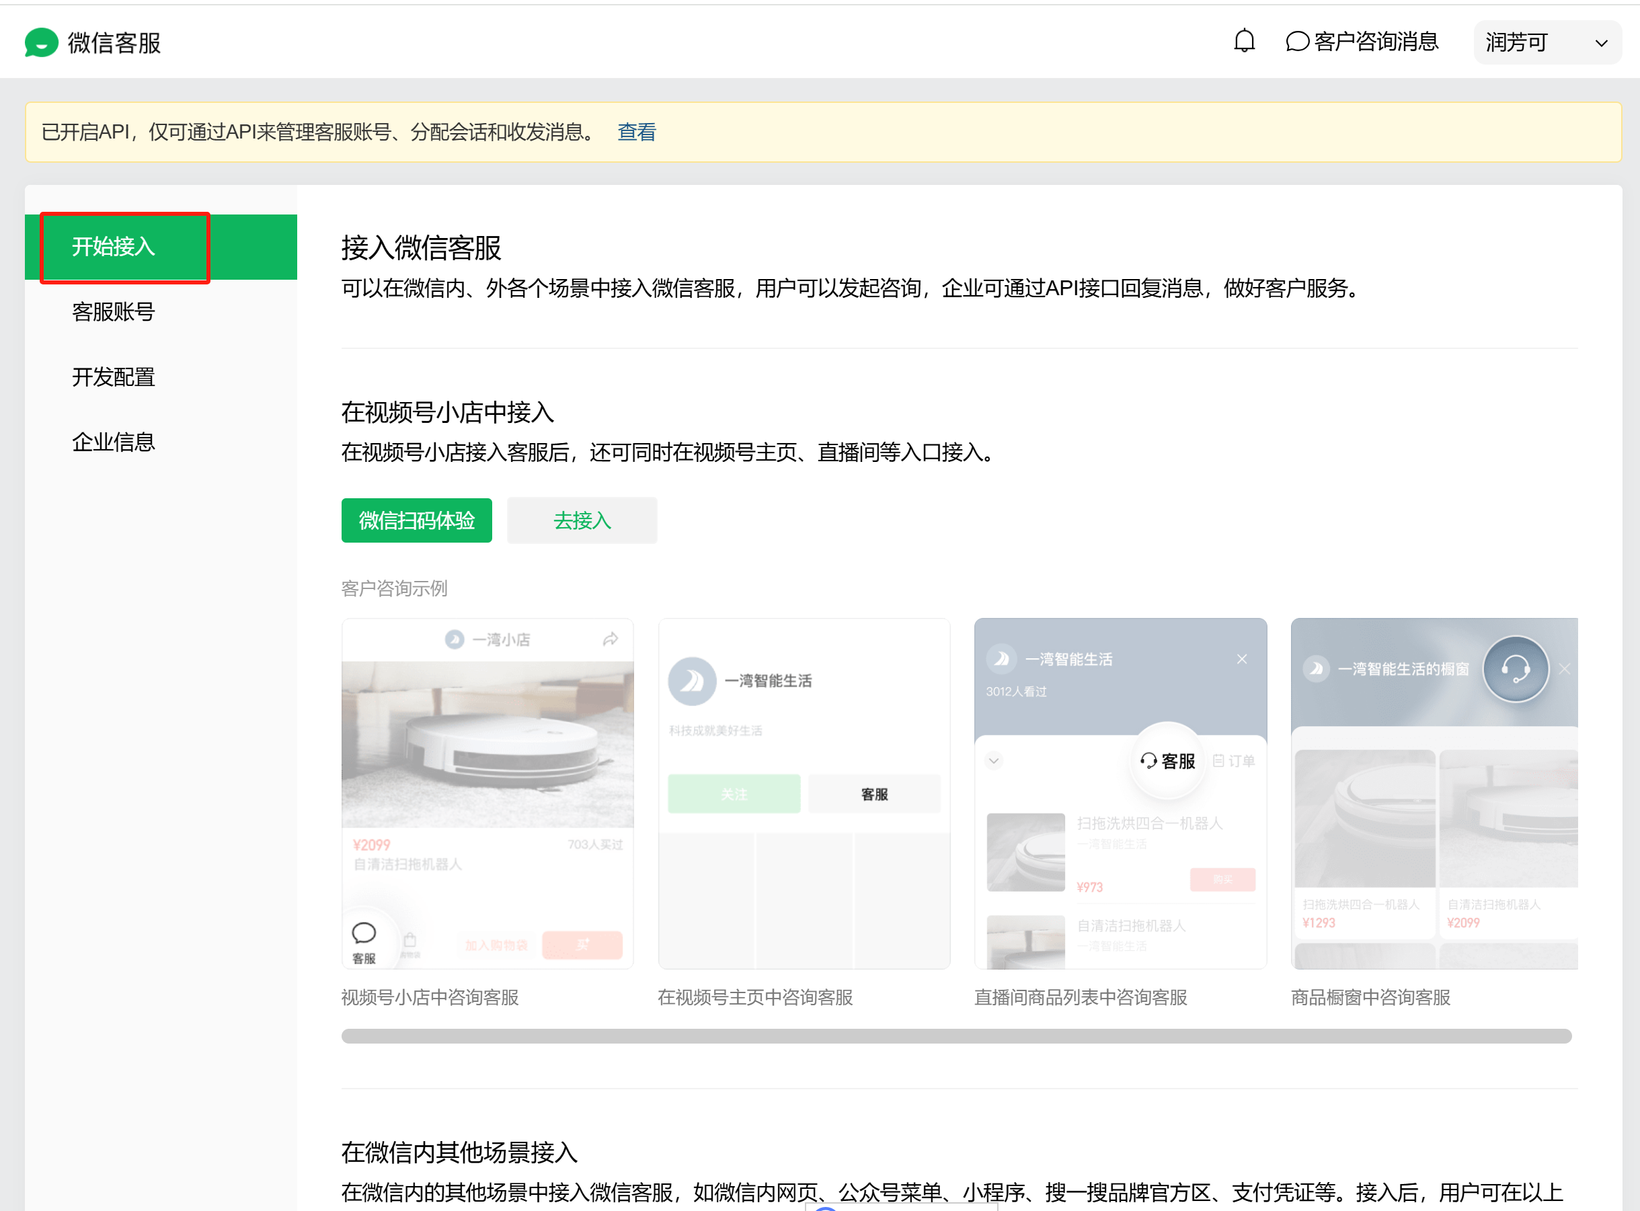Click the horizontal scrollbar under examples
Image resolution: width=1640 pixels, height=1211 pixels.
[956, 1036]
